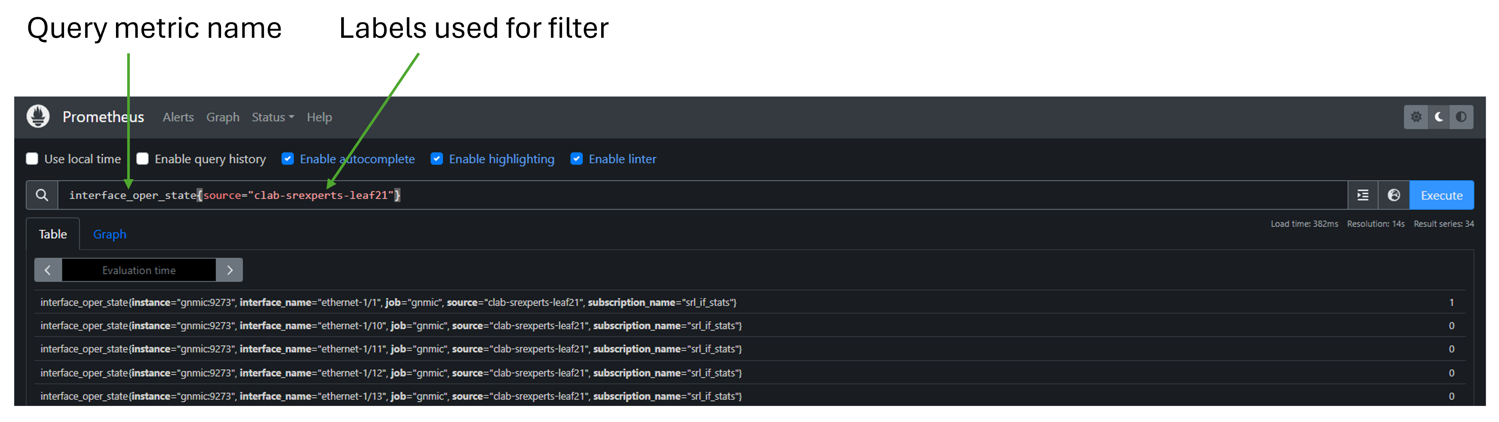Image resolution: width=1499 pixels, height=422 pixels.
Task: Expand the Status dropdown menu
Action: click(x=272, y=117)
